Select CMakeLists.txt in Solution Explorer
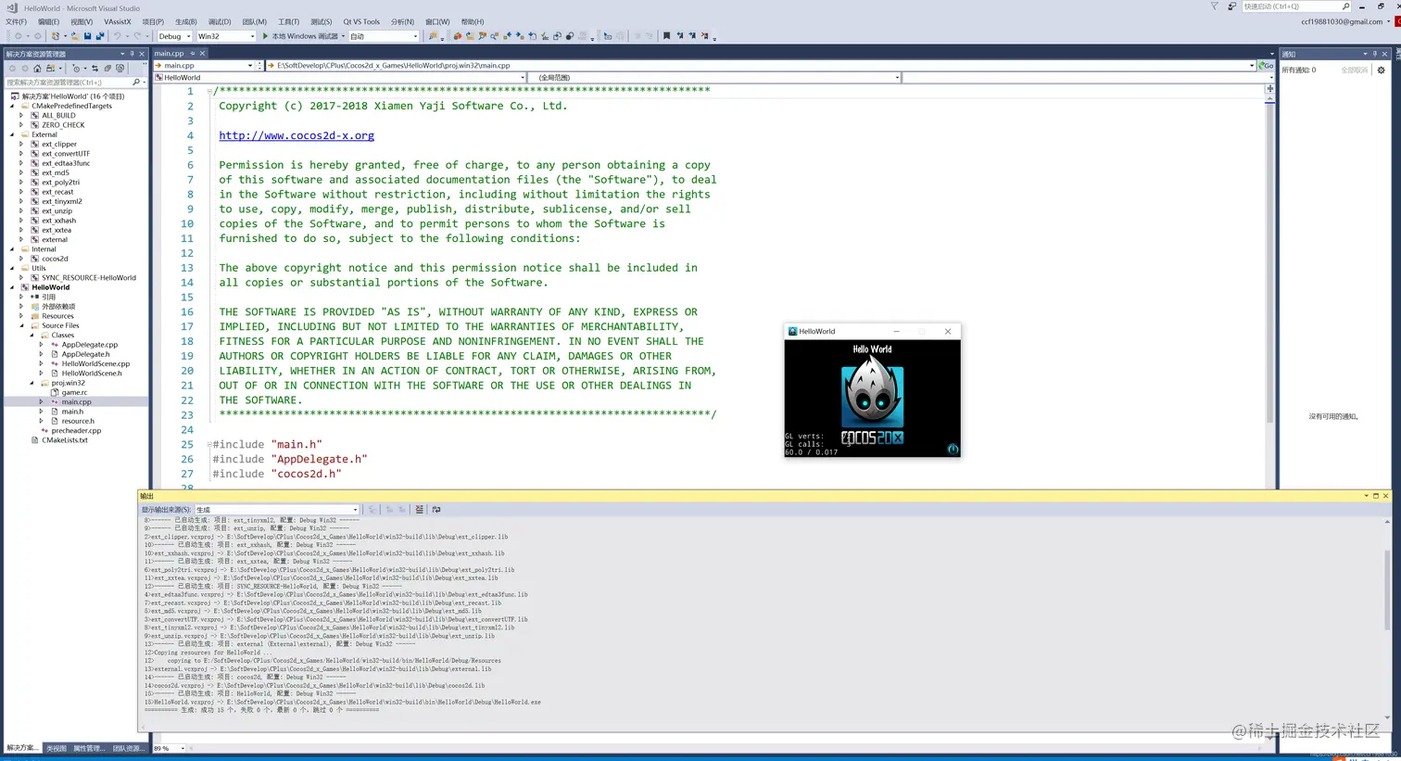The image size is (1401, 761). 64,440
